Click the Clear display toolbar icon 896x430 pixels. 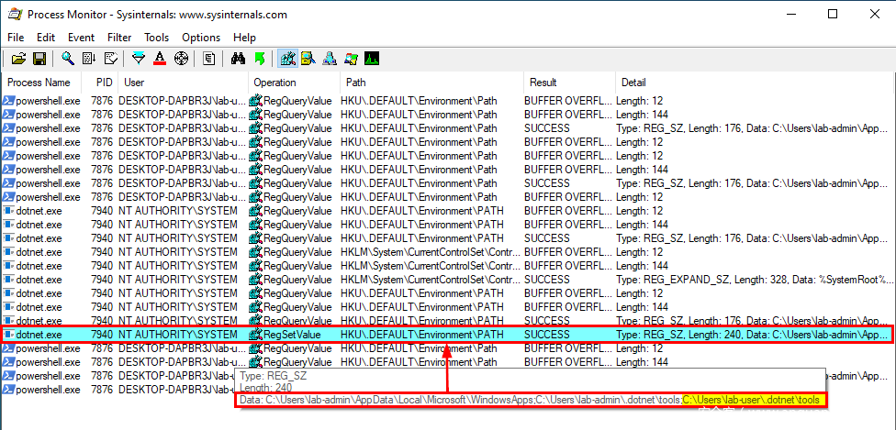coord(110,59)
